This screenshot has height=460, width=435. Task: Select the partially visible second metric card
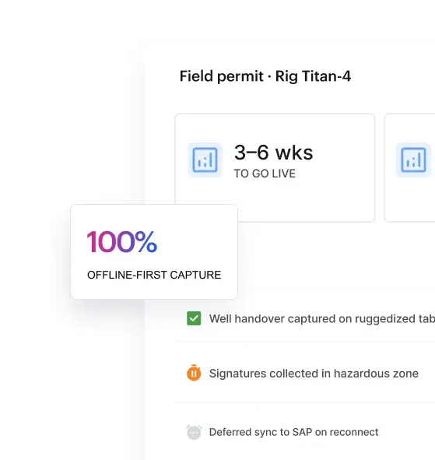[x=409, y=168]
